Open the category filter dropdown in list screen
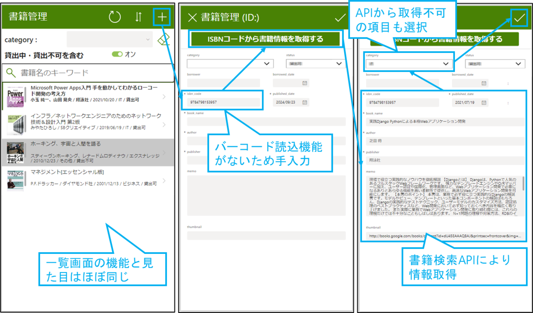The image size is (533, 313). [x=110, y=40]
